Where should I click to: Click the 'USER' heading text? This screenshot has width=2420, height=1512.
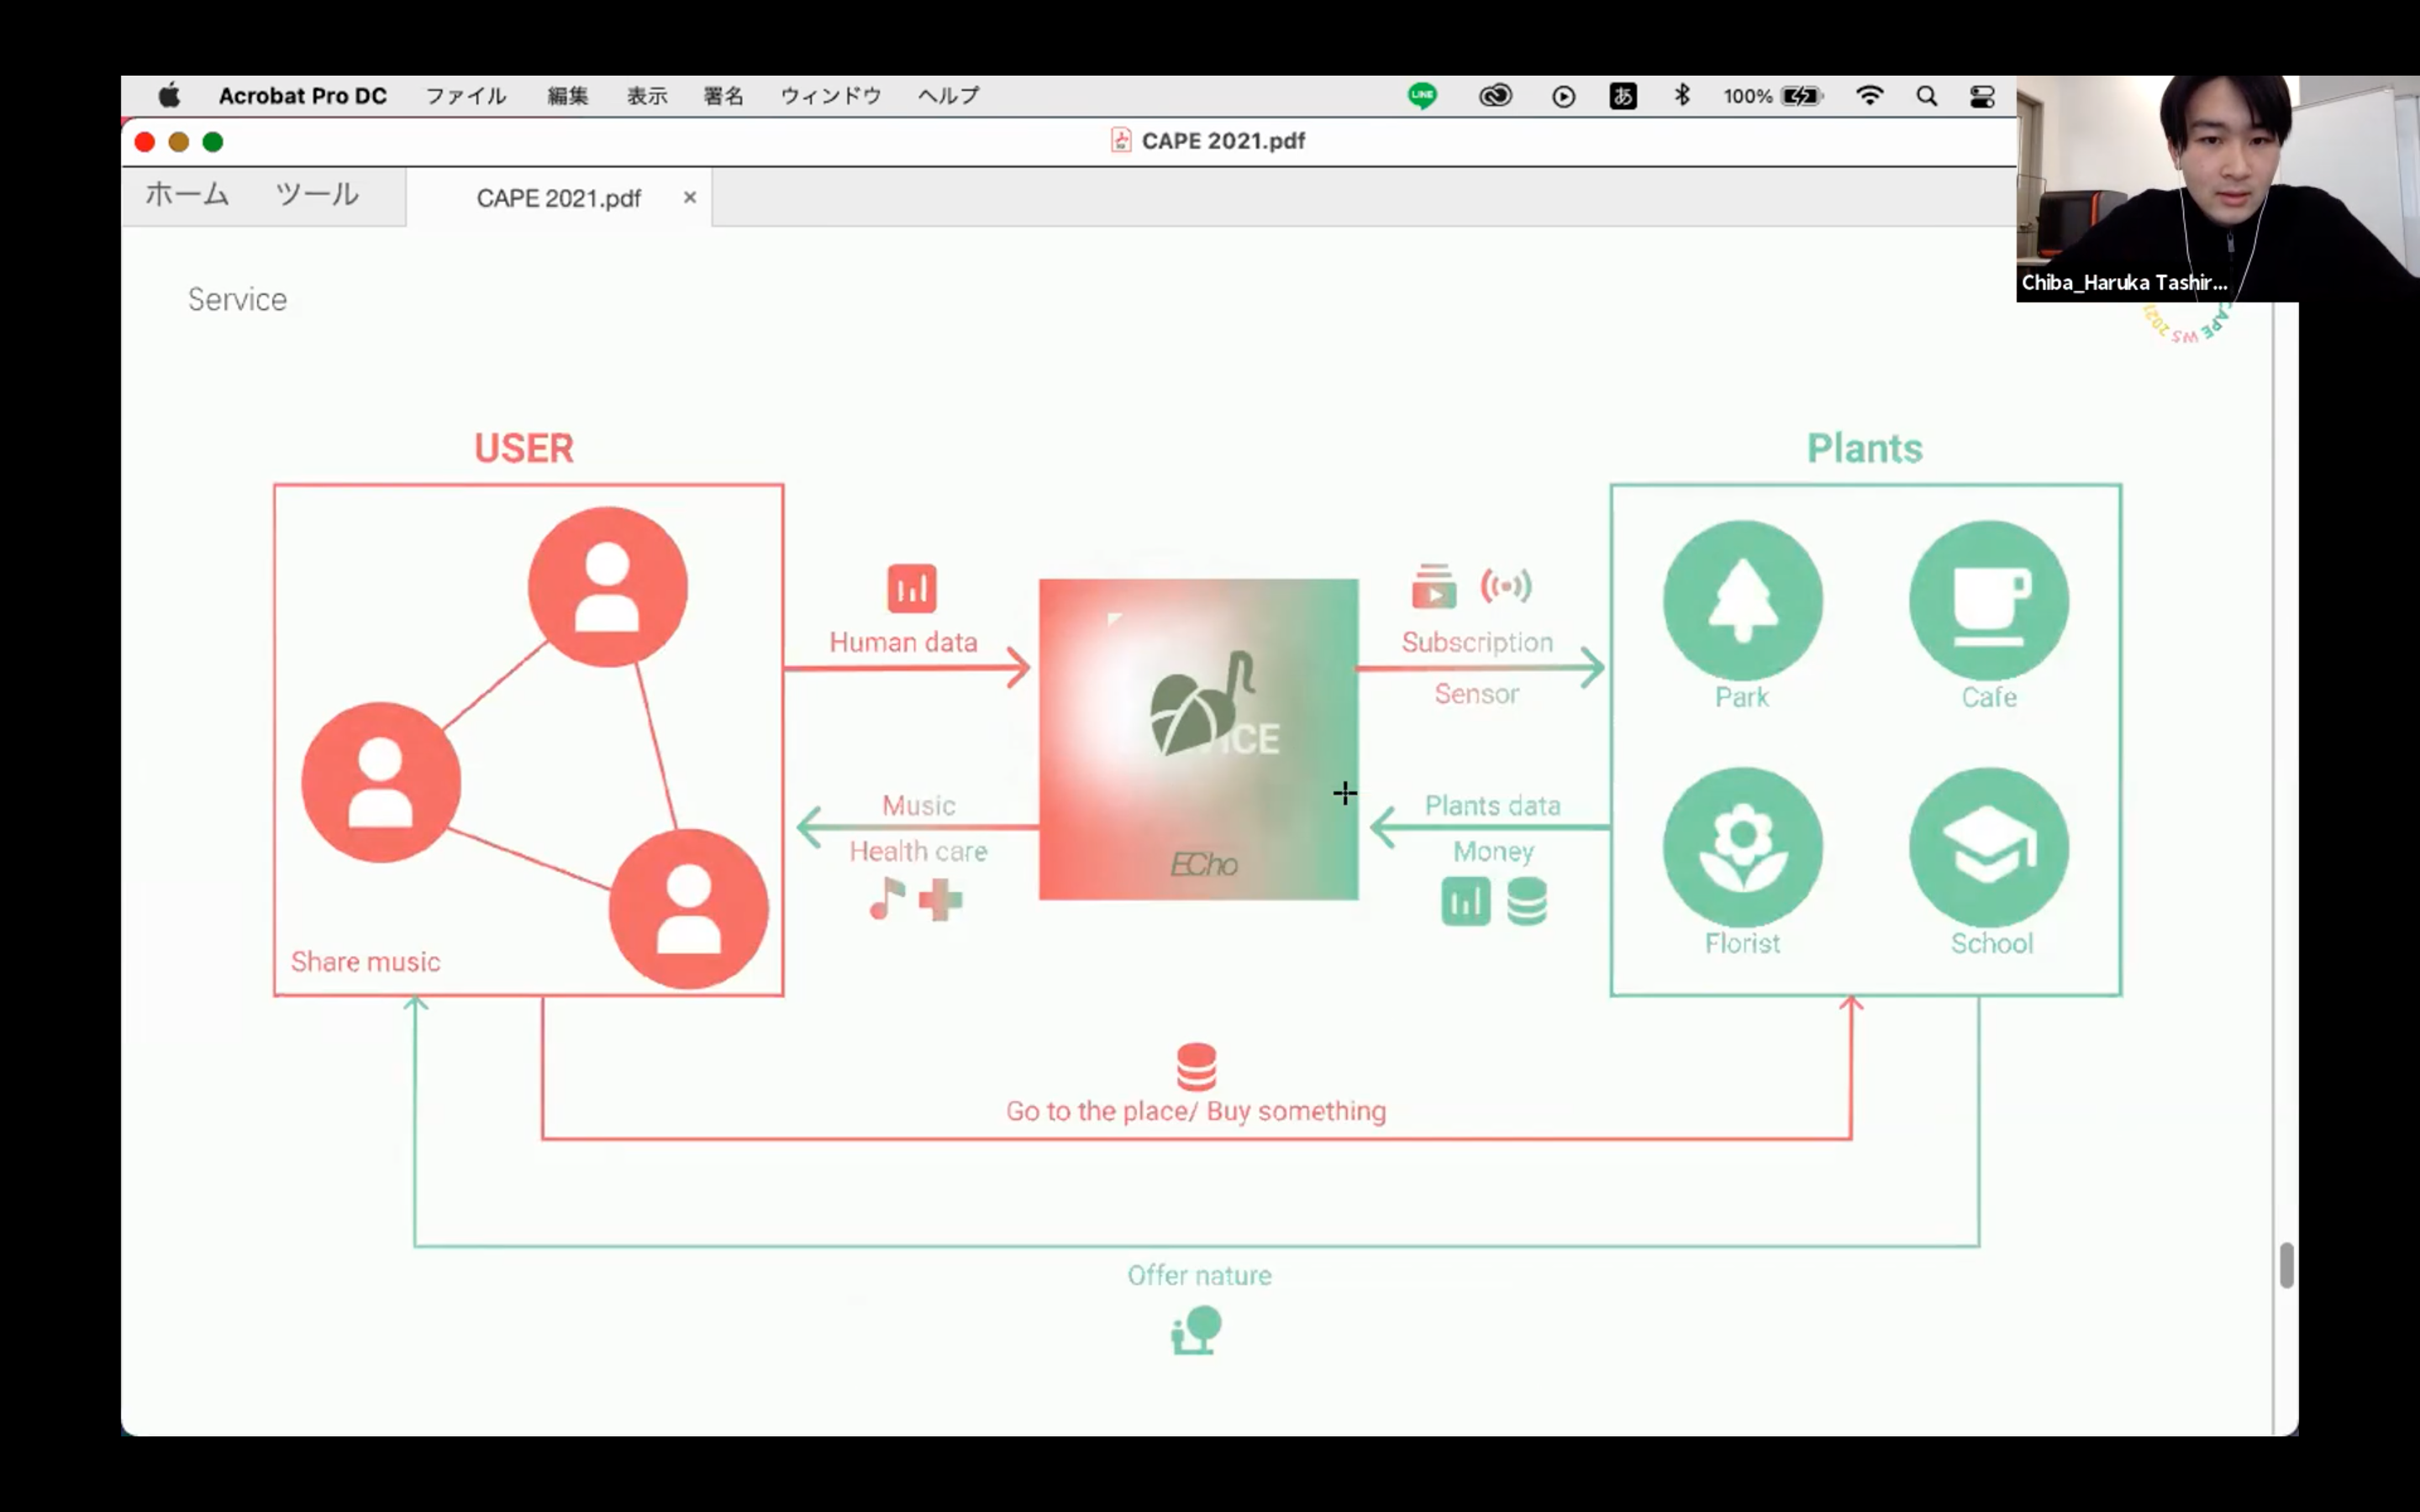pyautogui.click(x=524, y=448)
